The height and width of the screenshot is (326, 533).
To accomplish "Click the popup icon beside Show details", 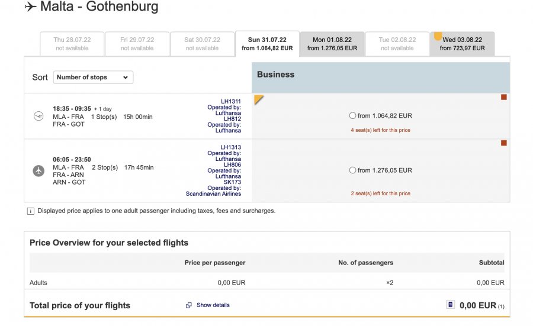I will tap(188, 305).
